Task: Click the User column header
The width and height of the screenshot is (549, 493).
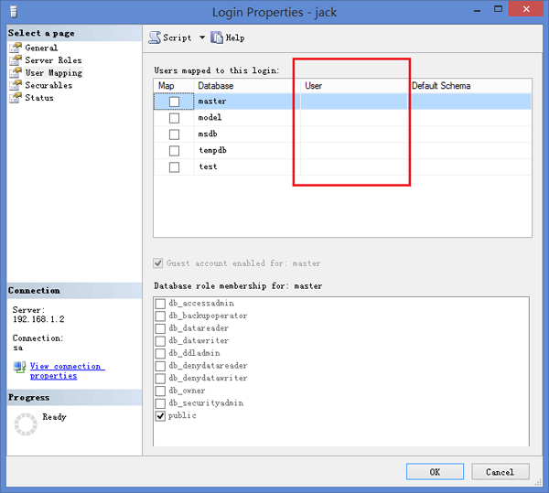Action: click(x=355, y=86)
